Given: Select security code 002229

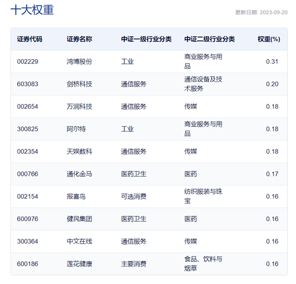Looking at the screenshot, I should tap(28, 62).
